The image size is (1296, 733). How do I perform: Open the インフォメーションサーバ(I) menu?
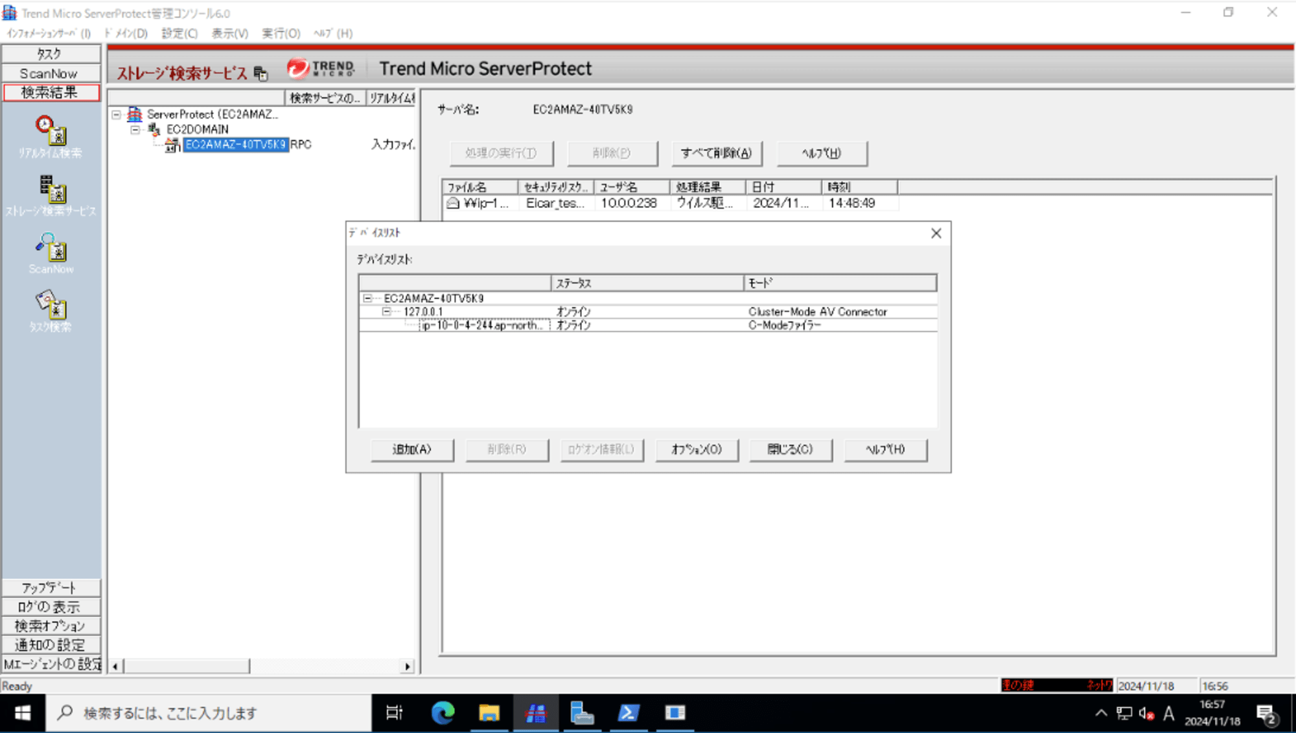click(x=49, y=33)
